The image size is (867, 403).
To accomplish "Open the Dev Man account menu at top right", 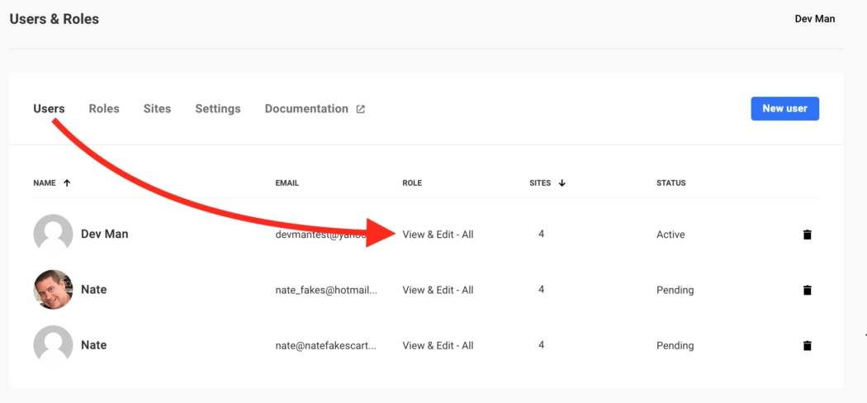I will coord(814,19).
